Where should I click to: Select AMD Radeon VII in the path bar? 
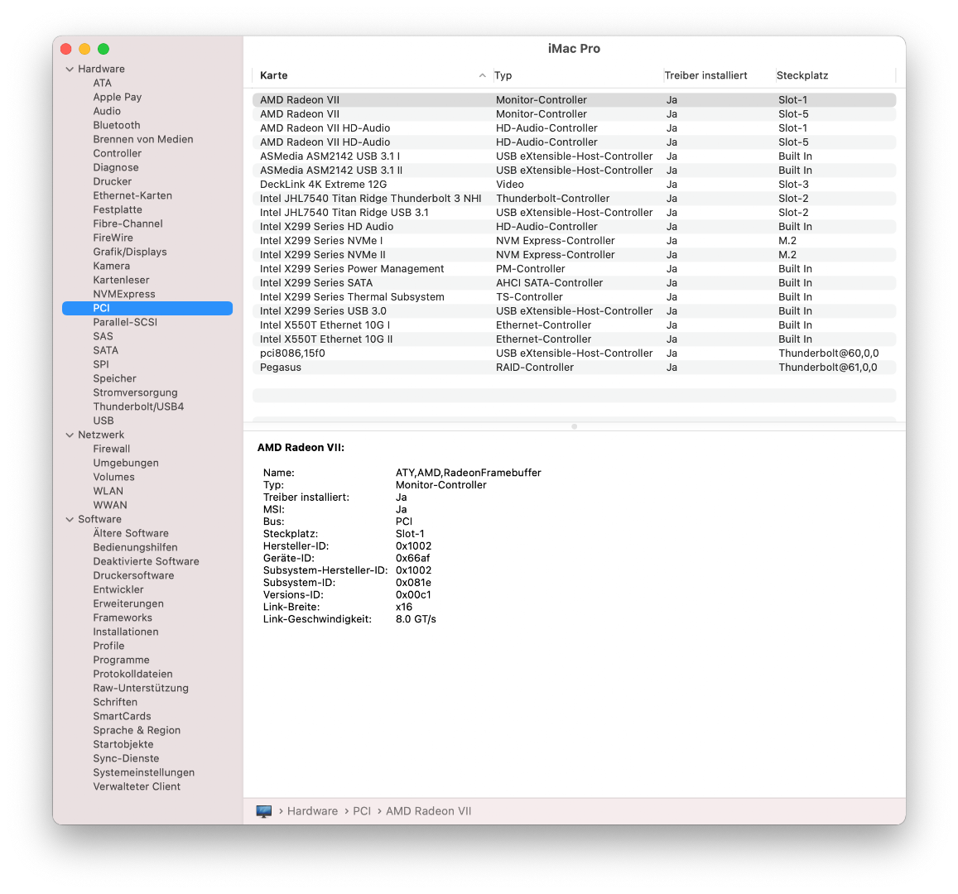[x=428, y=811]
